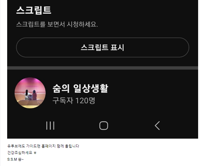Click the S.S.M 씀~ signature line

(x=16, y=159)
